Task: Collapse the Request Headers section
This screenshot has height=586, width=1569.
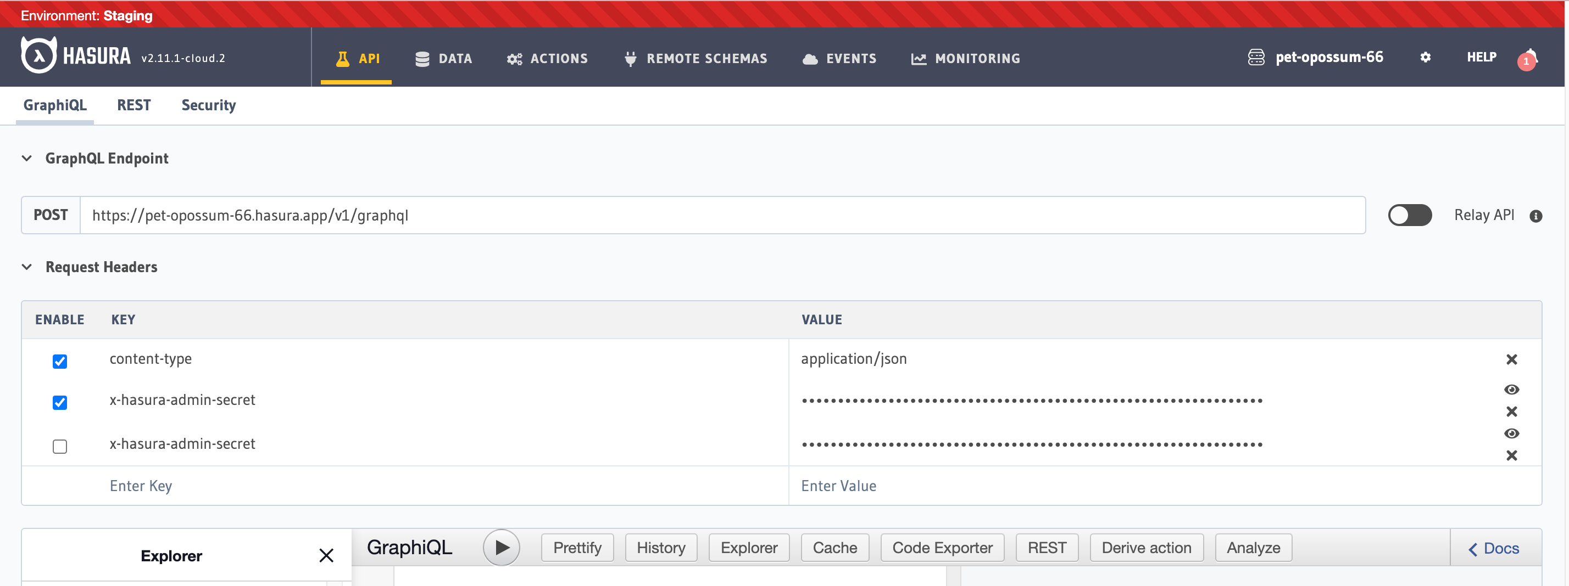Action: pos(27,267)
